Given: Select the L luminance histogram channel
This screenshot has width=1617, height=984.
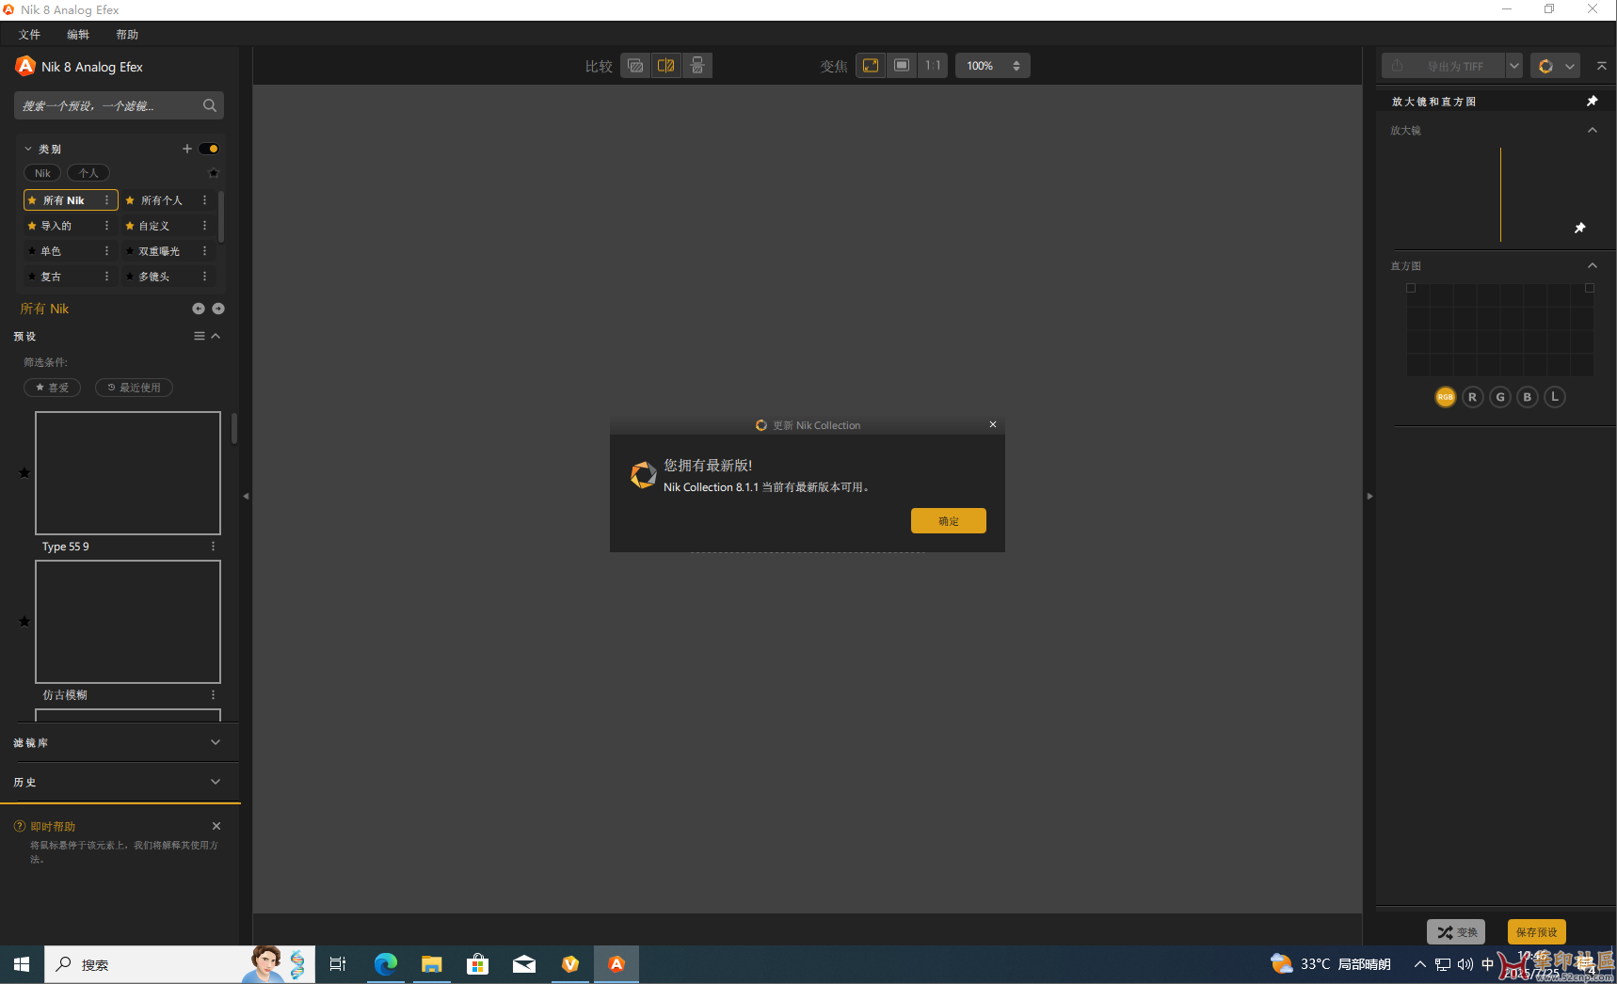Looking at the screenshot, I should coord(1555,397).
